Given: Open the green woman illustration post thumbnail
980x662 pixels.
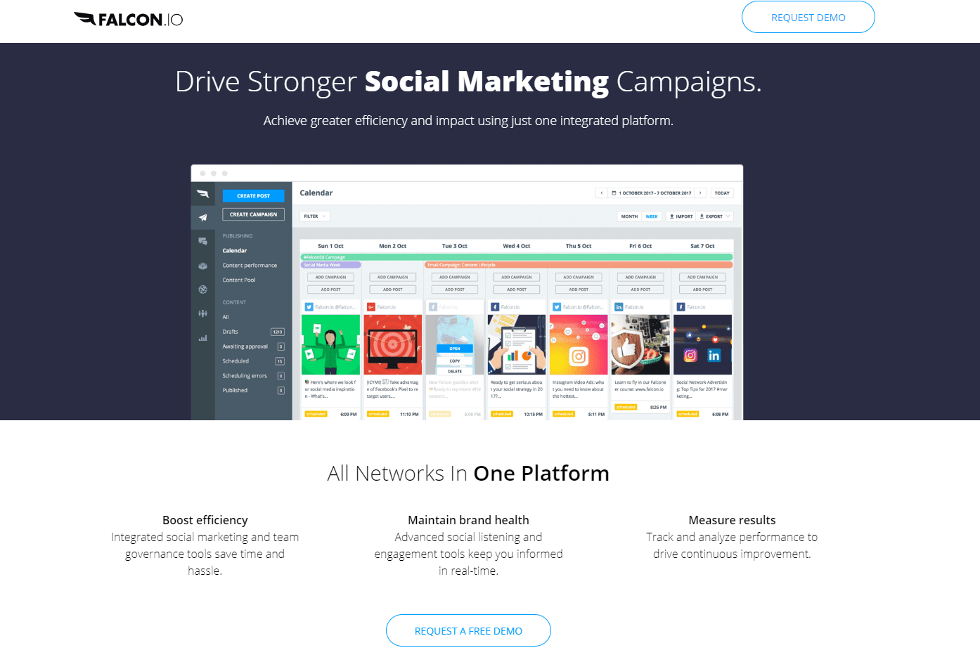Looking at the screenshot, I should click(x=330, y=344).
